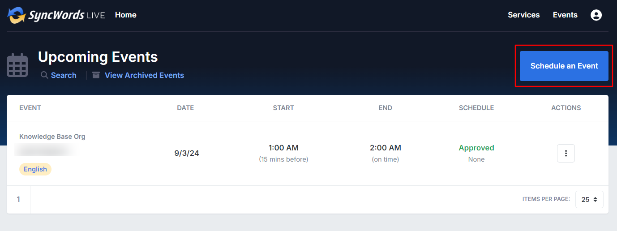Click the Knowledge Base Org event row
The height and width of the screenshot is (231, 617).
point(308,153)
